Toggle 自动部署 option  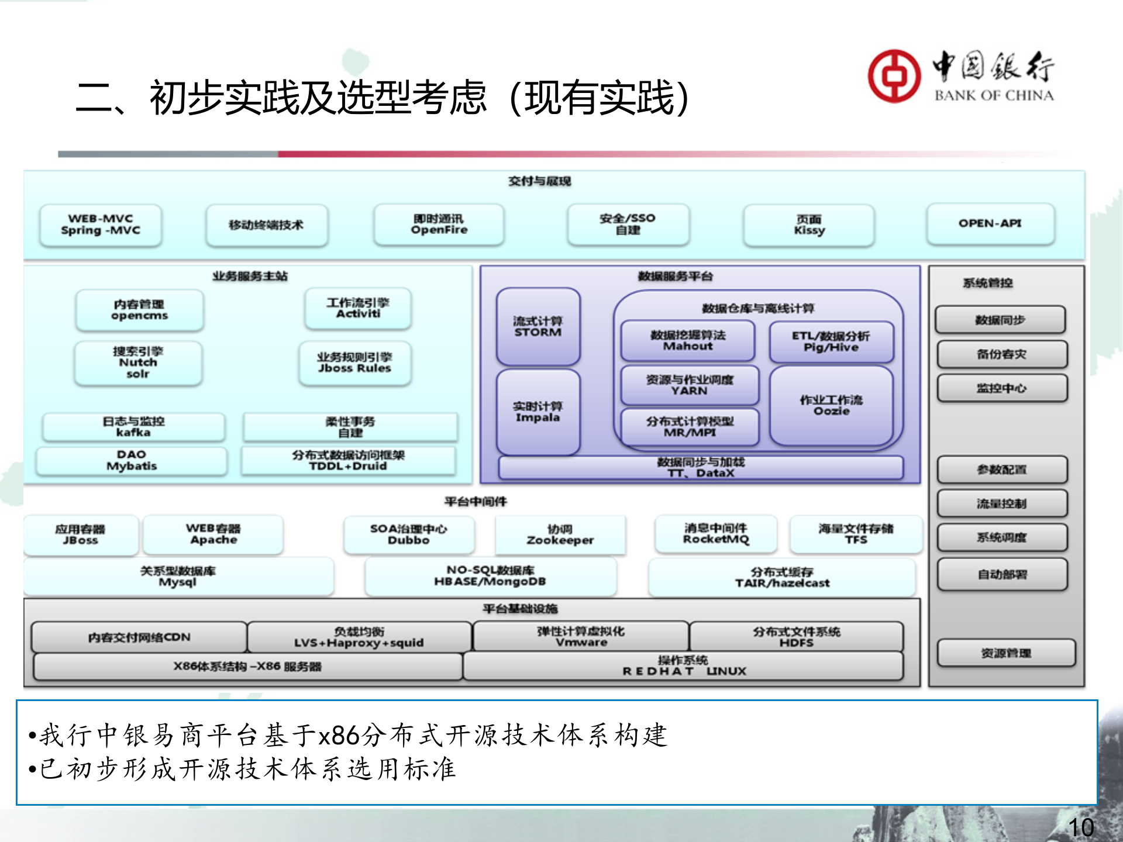point(1002,574)
